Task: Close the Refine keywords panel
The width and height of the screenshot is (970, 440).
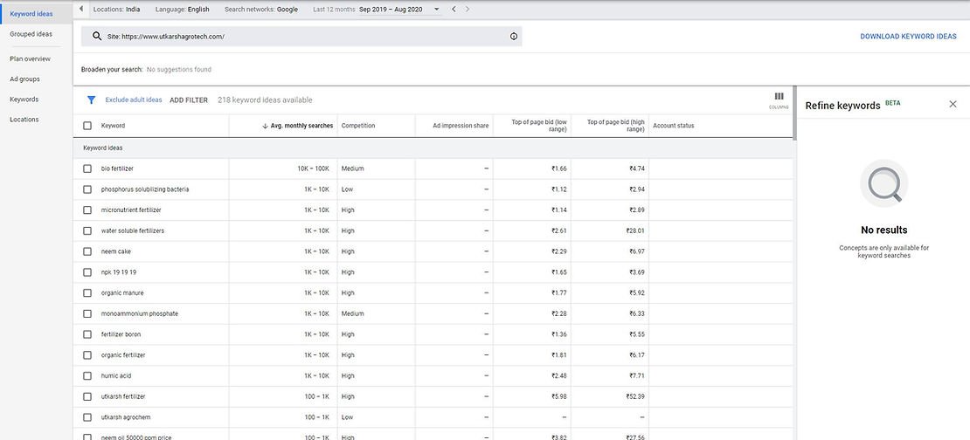Action: point(953,104)
